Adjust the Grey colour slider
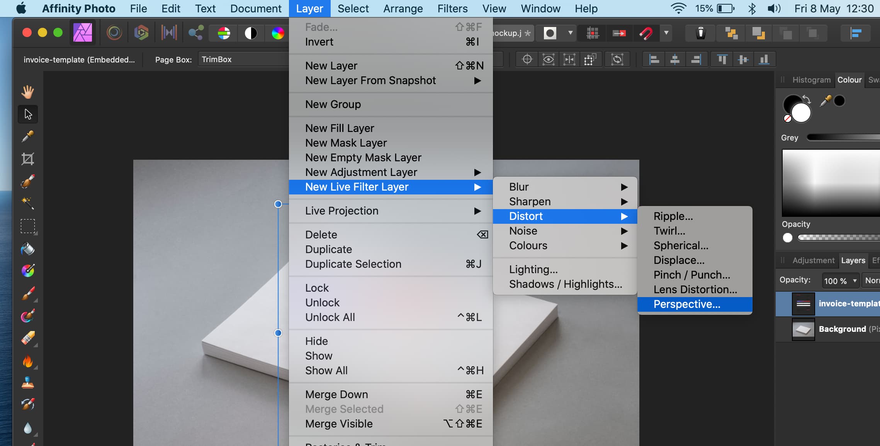Image resolution: width=880 pixels, height=446 pixels. [x=844, y=137]
